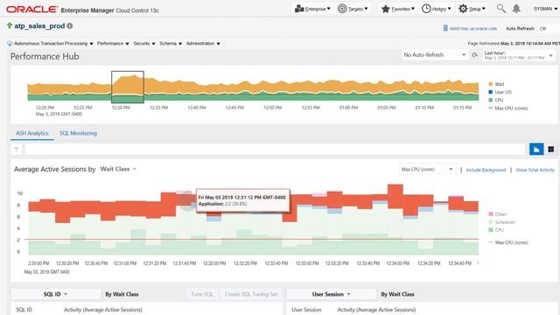Screen dimensions: 560x315
Task: Open the Enterprise menu
Action: click(312, 9)
